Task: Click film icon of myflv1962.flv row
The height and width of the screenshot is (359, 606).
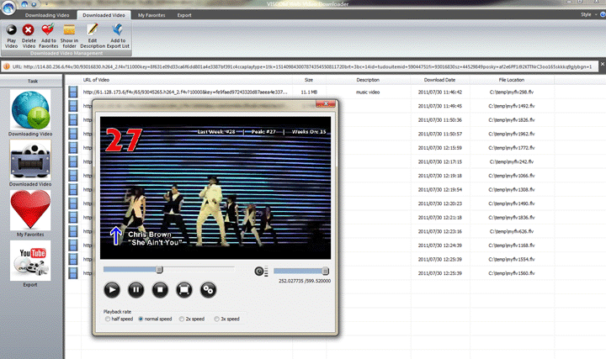Action: click(x=73, y=134)
